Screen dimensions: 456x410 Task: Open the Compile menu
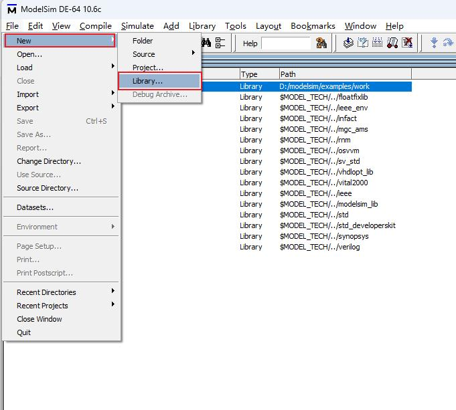96,26
